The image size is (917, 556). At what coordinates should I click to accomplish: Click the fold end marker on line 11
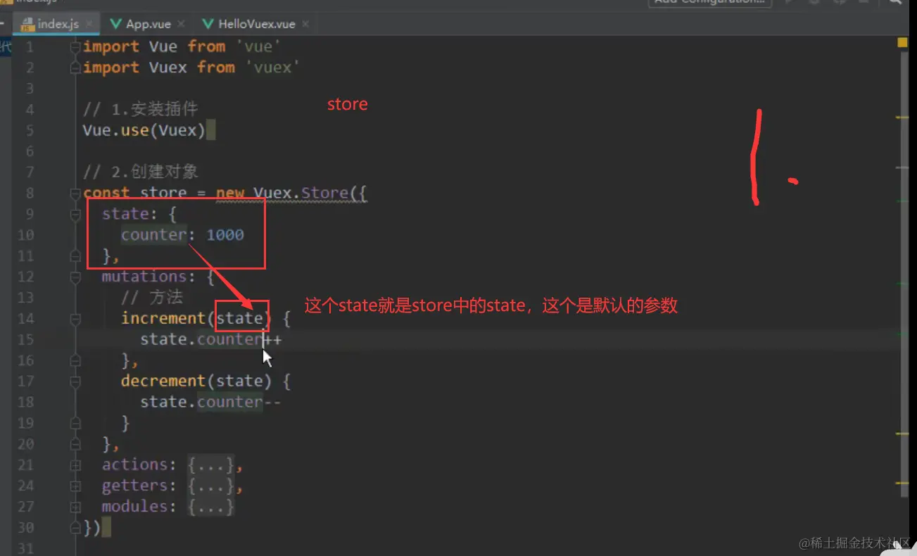click(76, 256)
